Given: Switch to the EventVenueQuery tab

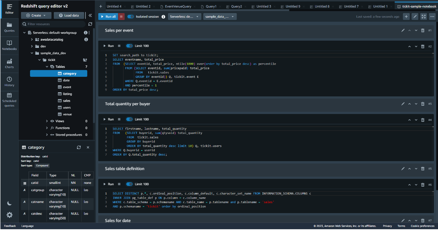Looking at the screenshot, I should [178, 7].
